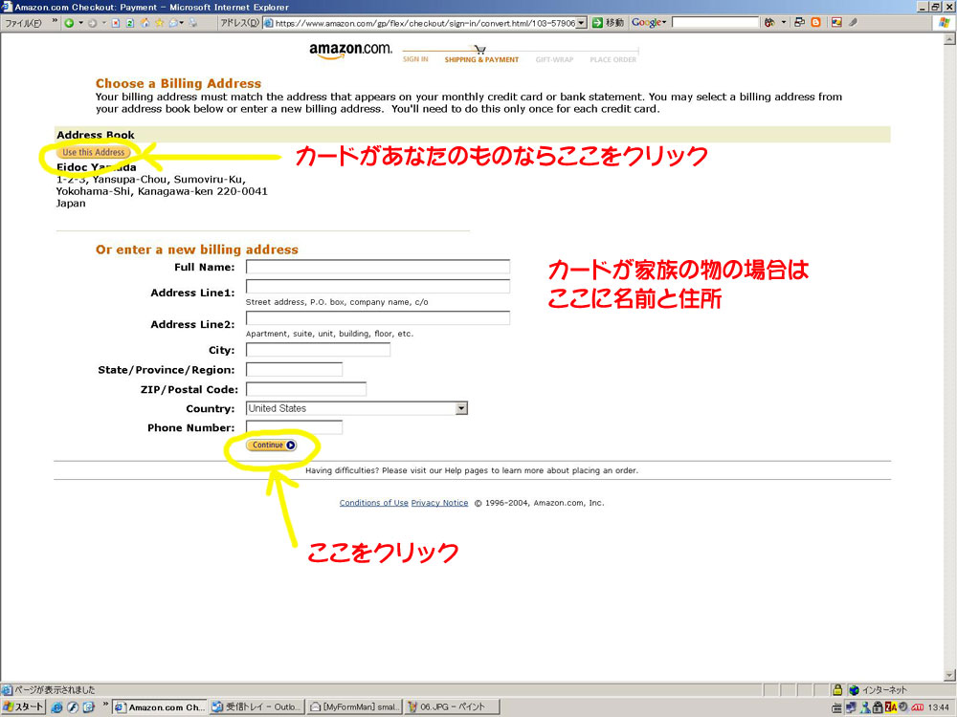Click the SHIPPING & PAYMENT checkout step
Screen dimensions: 957x717
coord(481,59)
